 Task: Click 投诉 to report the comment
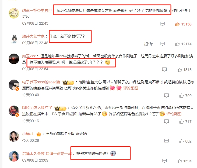[x=148, y=44]
